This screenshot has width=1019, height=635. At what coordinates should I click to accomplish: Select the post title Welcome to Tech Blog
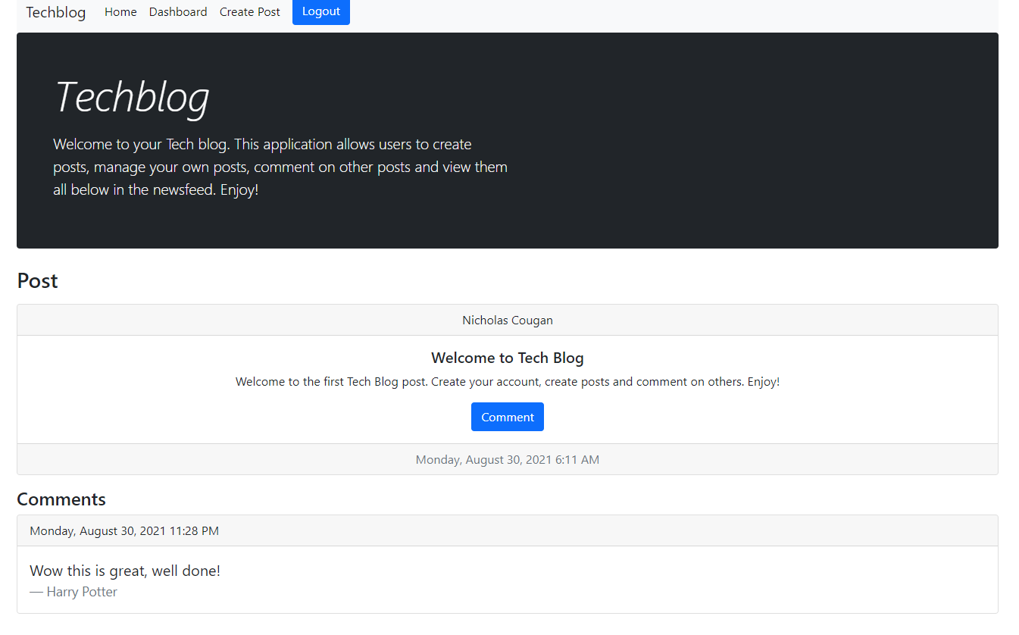coord(507,357)
